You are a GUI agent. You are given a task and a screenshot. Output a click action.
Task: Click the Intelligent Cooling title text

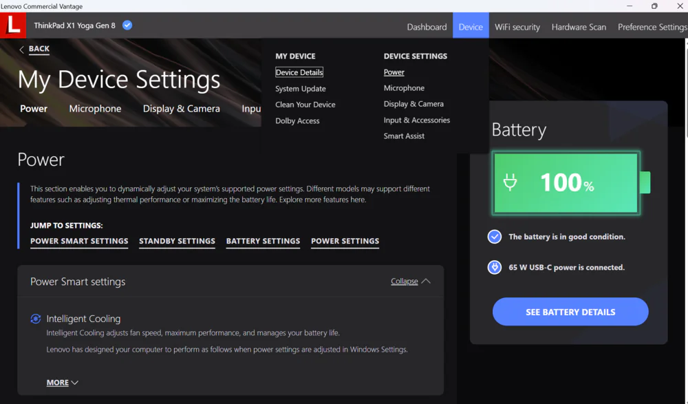tap(83, 319)
